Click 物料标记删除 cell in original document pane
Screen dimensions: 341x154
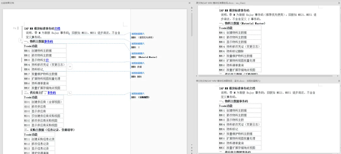[x=244, y=51]
